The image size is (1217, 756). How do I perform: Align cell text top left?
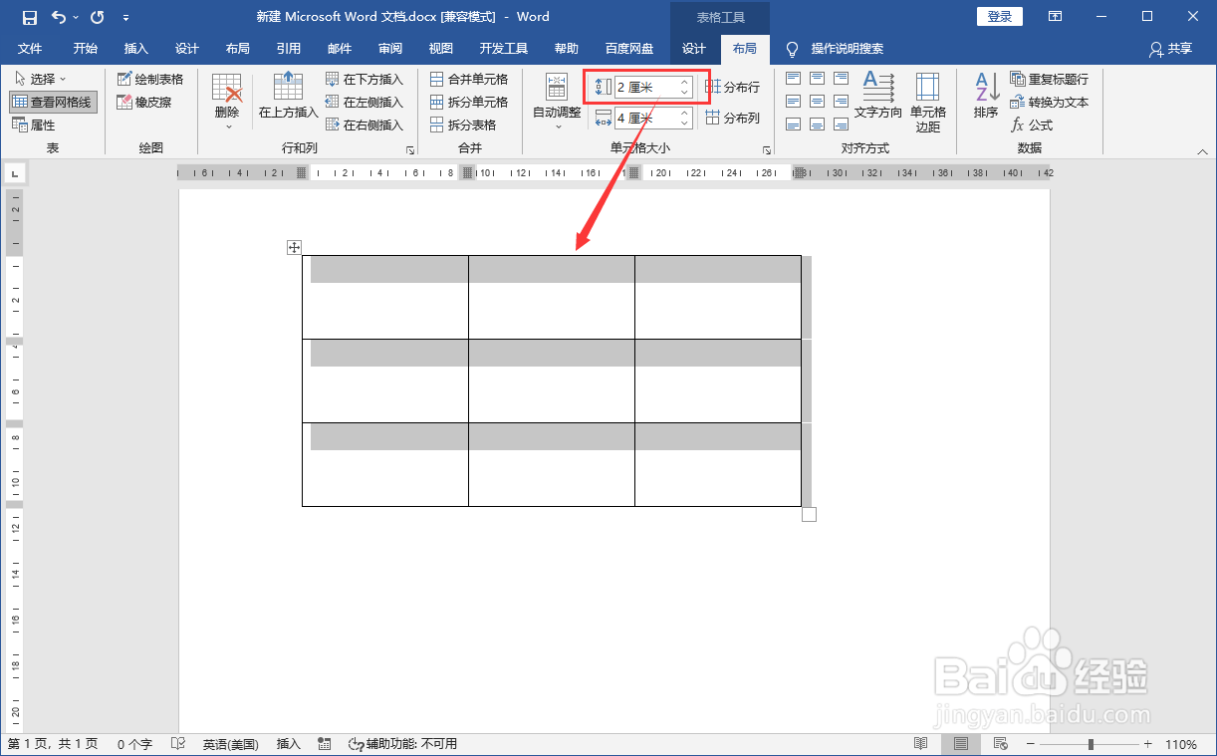[x=794, y=79]
